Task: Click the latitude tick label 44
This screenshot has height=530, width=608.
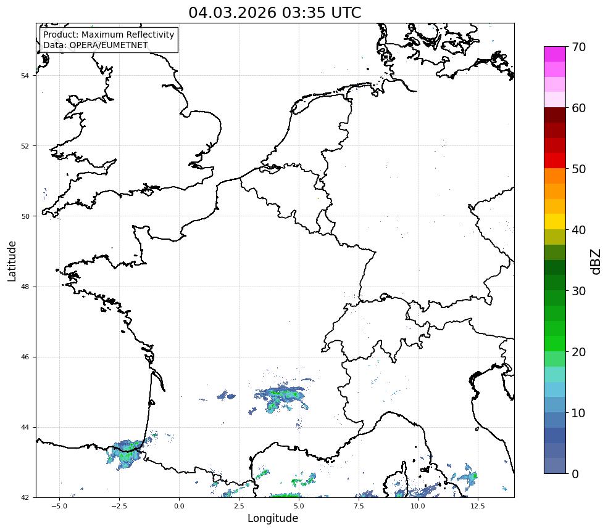Action: (25, 428)
